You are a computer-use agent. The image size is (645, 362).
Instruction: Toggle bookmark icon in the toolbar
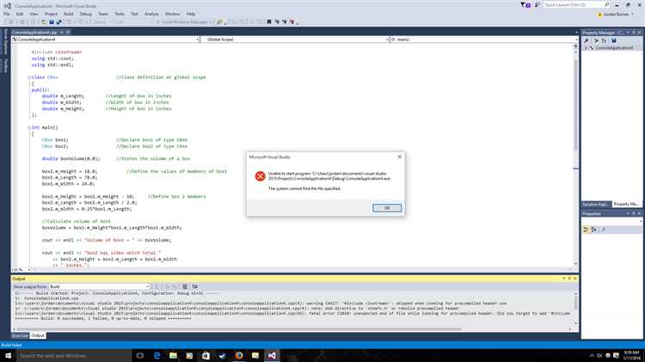269,21
